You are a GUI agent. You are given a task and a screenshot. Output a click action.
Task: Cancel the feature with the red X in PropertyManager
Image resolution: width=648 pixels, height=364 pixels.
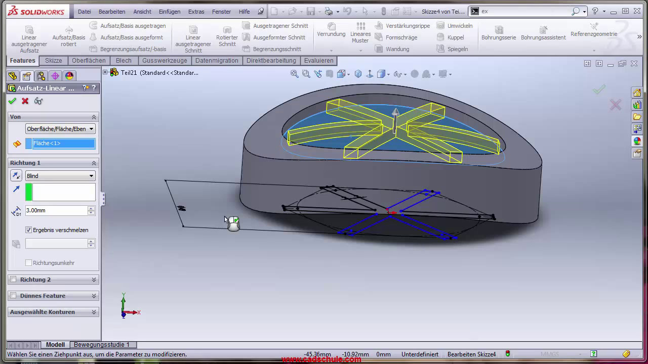(x=25, y=101)
